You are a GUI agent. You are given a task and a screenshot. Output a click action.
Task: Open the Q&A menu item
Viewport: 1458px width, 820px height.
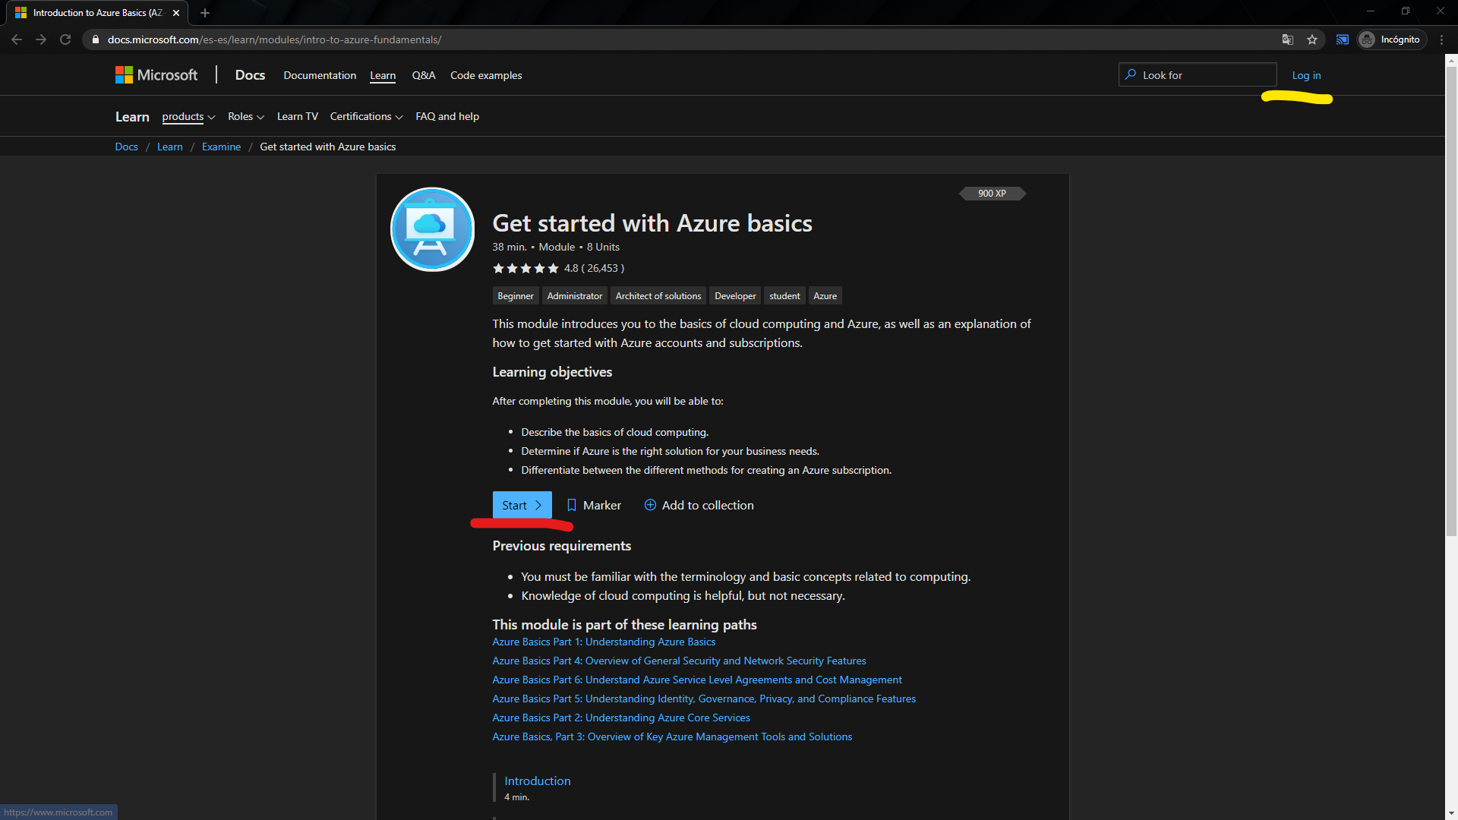tap(424, 75)
